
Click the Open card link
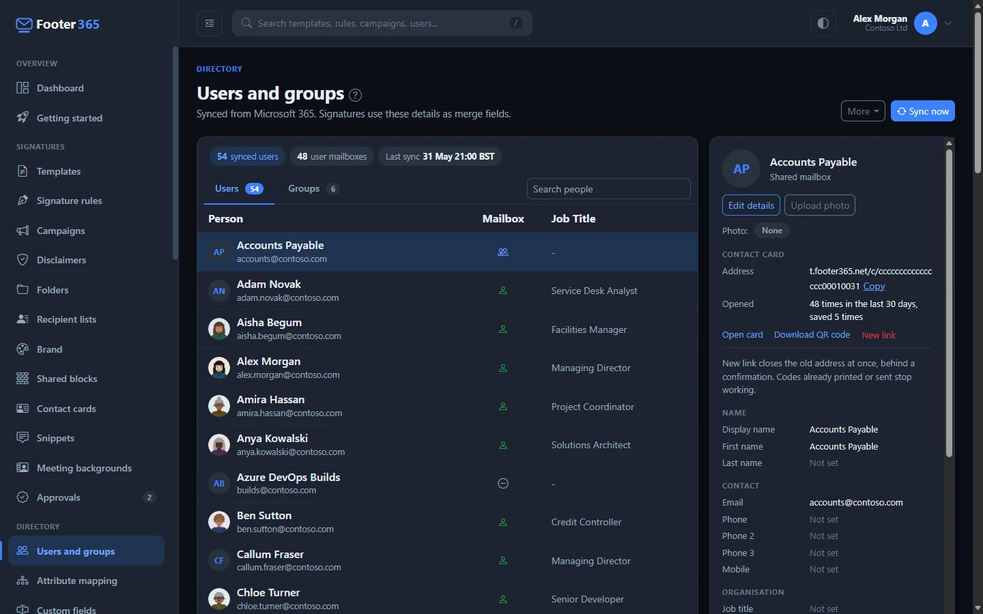743,335
